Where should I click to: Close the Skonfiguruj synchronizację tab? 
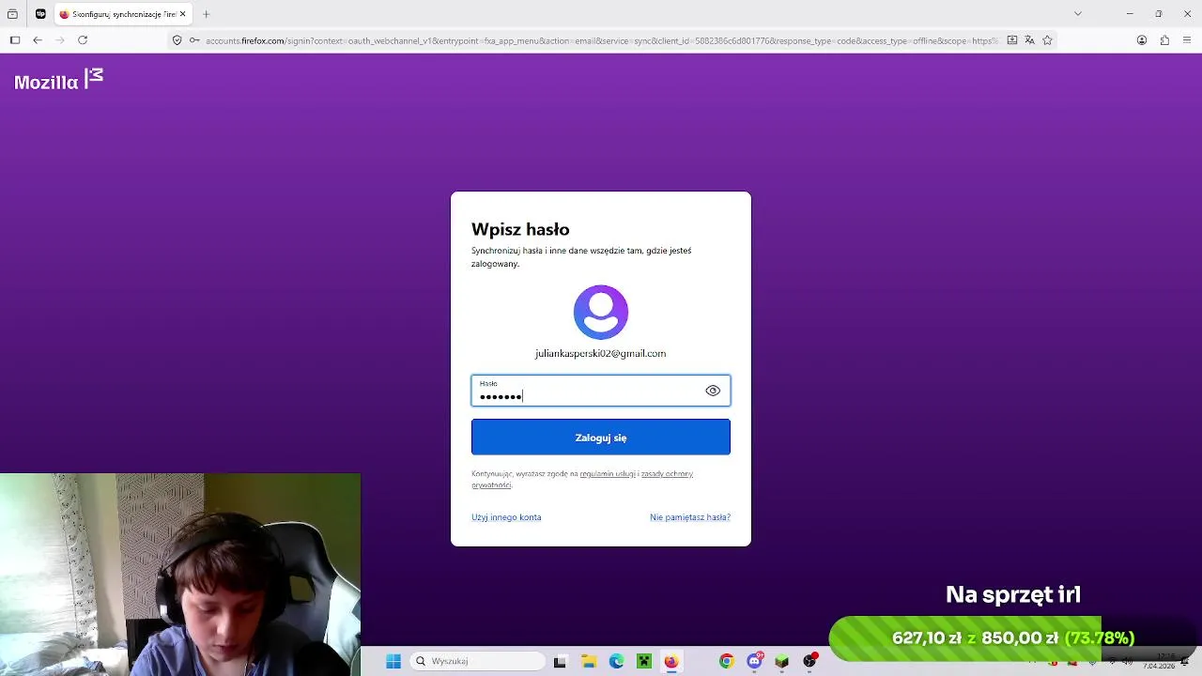182,14
